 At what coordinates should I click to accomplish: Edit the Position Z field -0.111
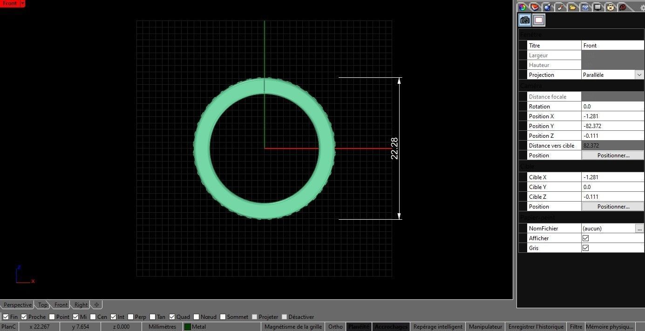pyautogui.click(x=613, y=136)
